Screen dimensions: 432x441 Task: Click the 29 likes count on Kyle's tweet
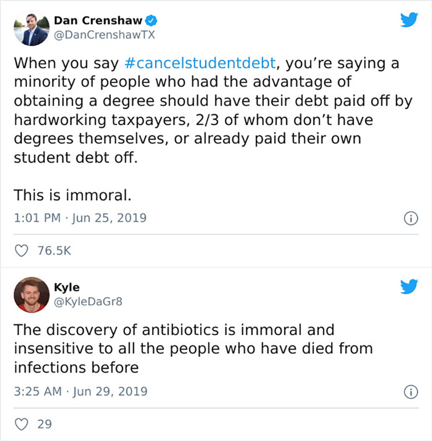(44, 424)
